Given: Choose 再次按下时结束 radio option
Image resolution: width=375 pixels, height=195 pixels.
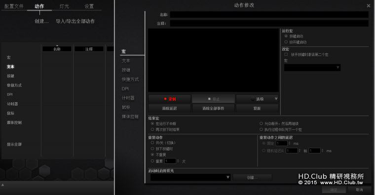Looking at the screenshot, I should (x=152, y=129).
